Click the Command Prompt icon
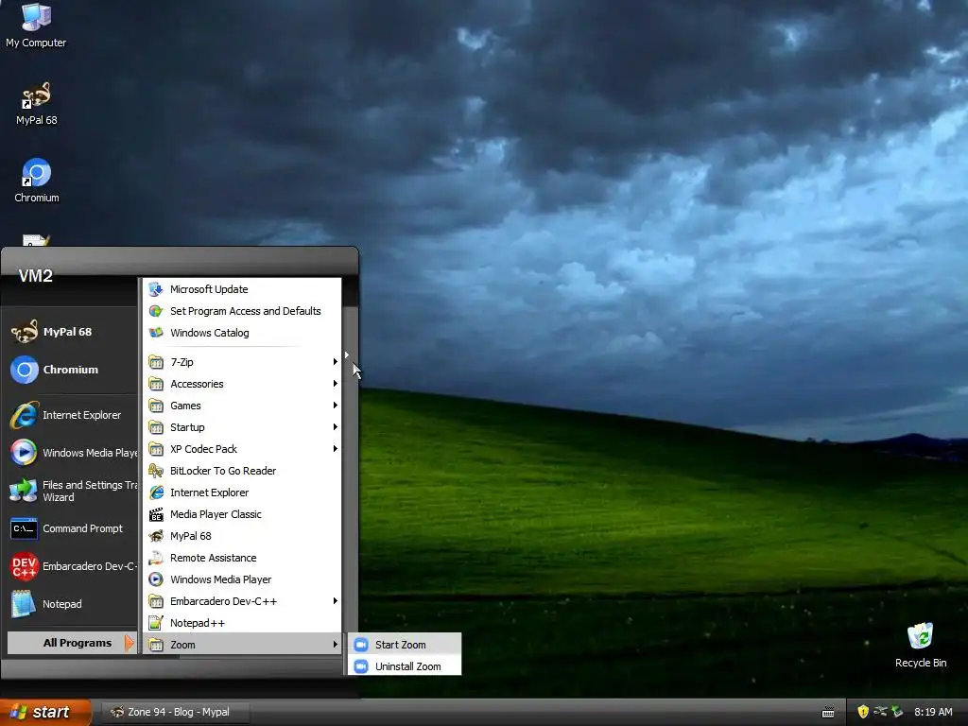This screenshot has width=968, height=726. tap(24, 529)
